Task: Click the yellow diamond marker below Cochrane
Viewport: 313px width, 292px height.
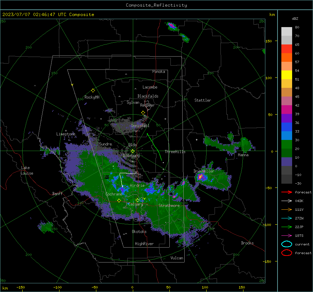Action: tap(119, 200)
